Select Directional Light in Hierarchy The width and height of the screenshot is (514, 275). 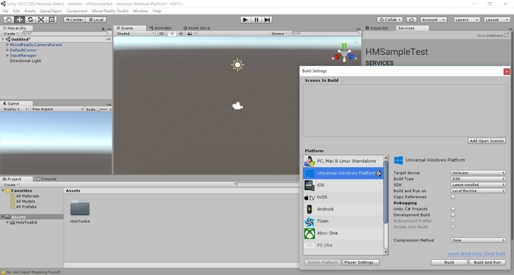(x=25, y=61)
